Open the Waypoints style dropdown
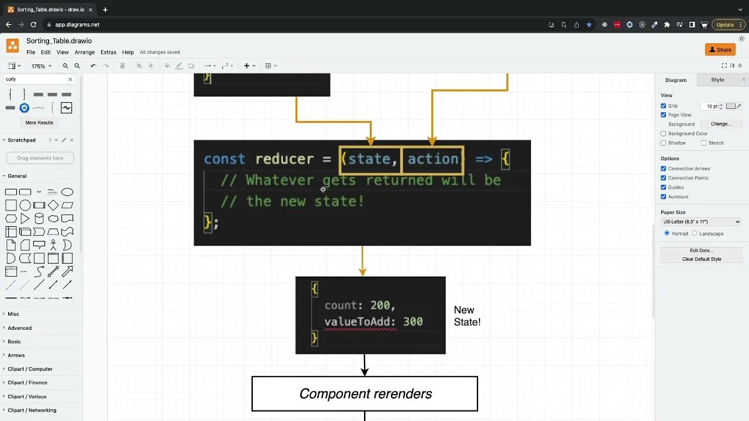 point(228,66)
